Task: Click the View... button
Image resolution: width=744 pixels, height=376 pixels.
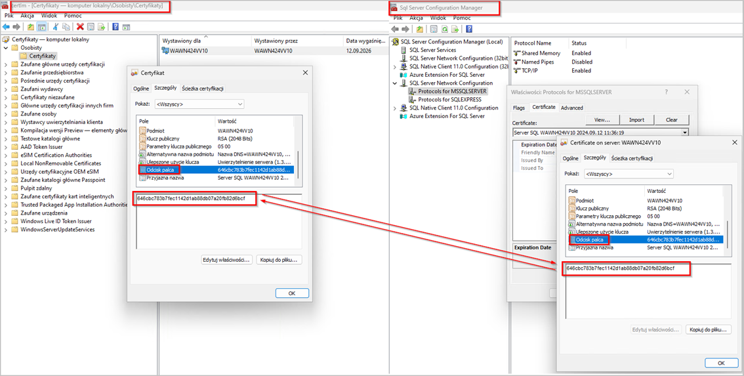Action: pyautogui.click(x=602, y=119)
